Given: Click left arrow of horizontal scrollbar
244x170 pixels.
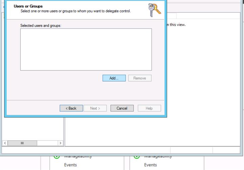Looking at the screenshot, I should tap(5, 143).
